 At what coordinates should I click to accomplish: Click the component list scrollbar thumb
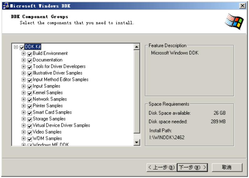tap(137, 92)
